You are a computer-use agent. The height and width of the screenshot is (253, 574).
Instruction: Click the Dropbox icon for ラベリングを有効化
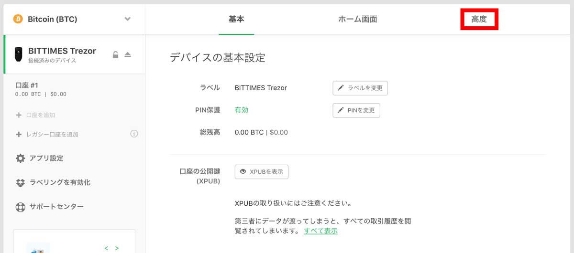coord(20,182)
